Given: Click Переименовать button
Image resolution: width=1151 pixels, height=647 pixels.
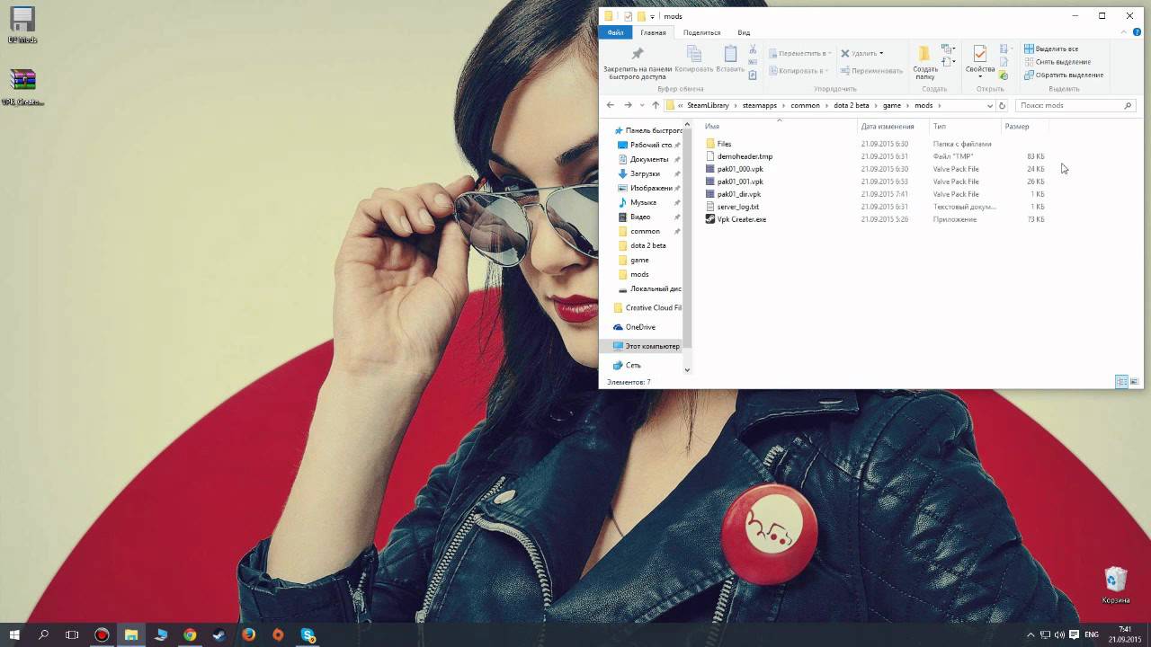Looking at the screenshot, I should coord(871,70).
